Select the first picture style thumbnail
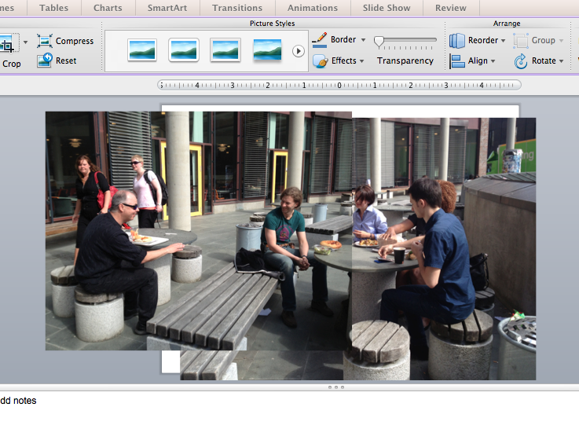 pyautogui.click(x=142, y=51)
